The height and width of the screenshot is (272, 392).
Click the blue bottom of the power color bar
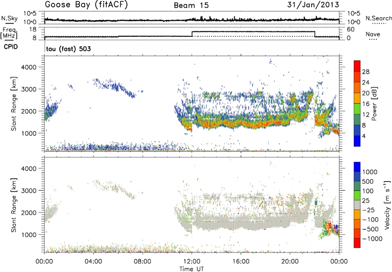pos(357,141)
